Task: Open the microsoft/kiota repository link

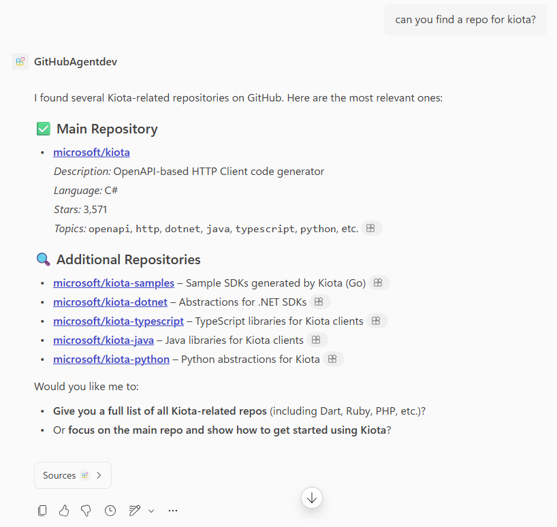Action: (x=91, y=152)
